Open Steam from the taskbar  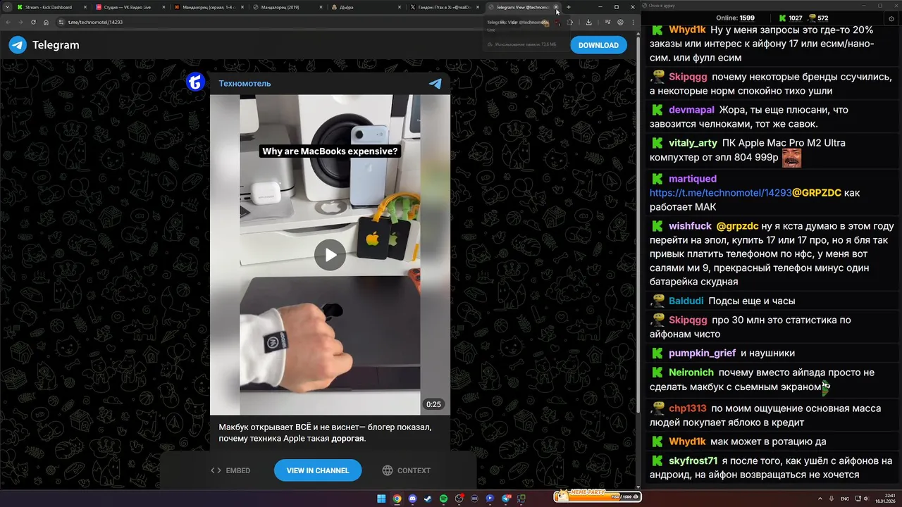pyautogui.click(x=428, y=499)
